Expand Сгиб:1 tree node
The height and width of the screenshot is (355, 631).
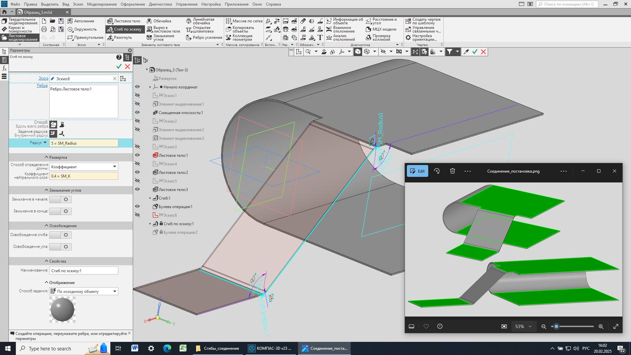150,198
